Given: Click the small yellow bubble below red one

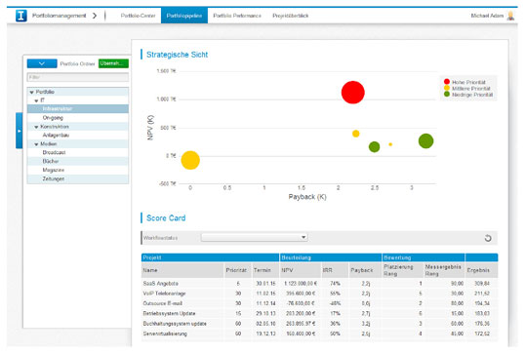Looking at the screenshot, I should [x=356, y=134].
